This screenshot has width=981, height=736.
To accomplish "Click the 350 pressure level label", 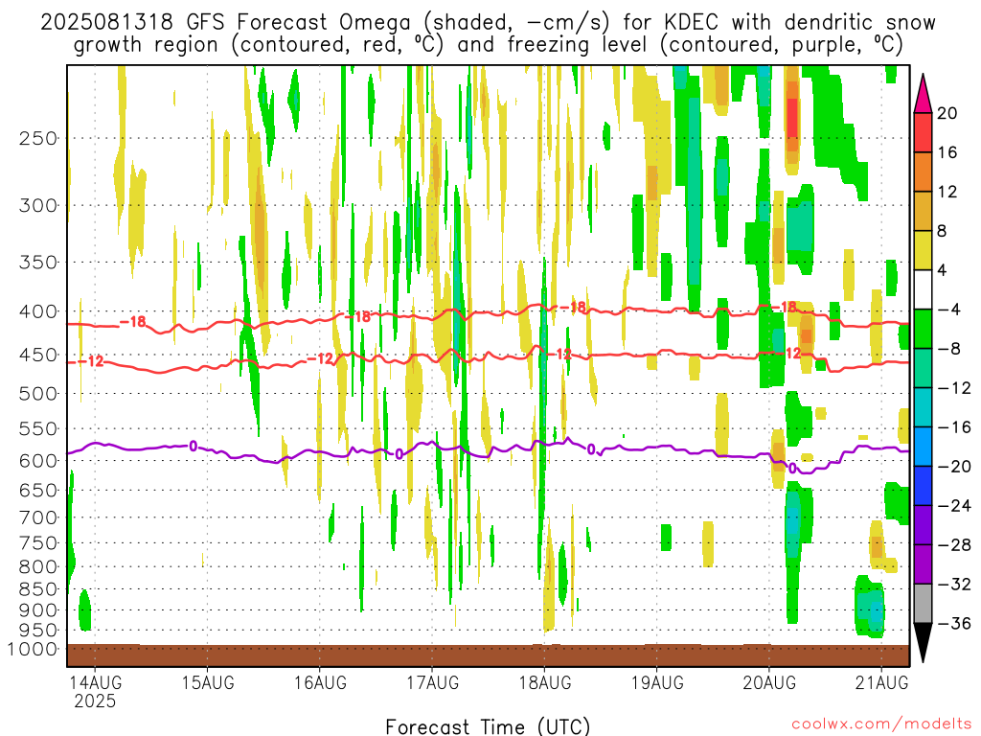I will pos(38,263).
